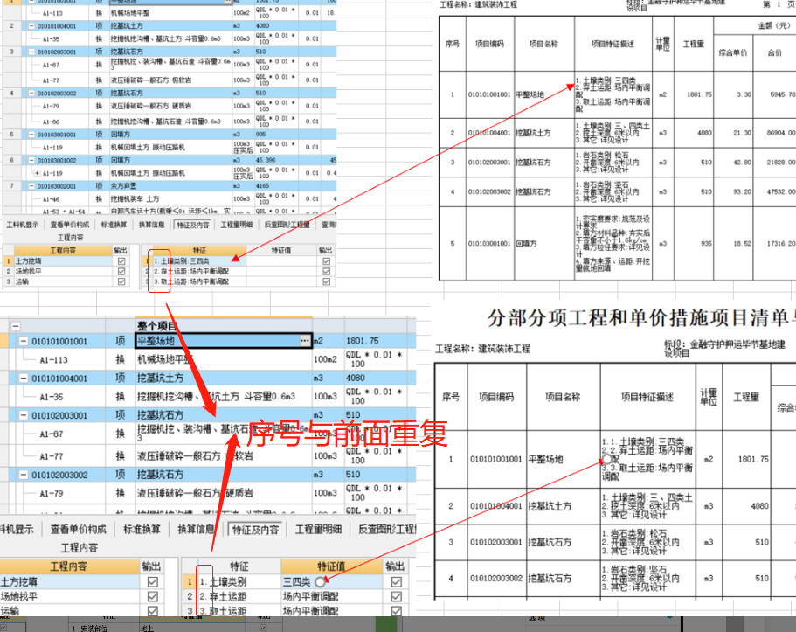
Task: Open 换算信息 tab in enlarged screenshot
Action: point(196,530)
